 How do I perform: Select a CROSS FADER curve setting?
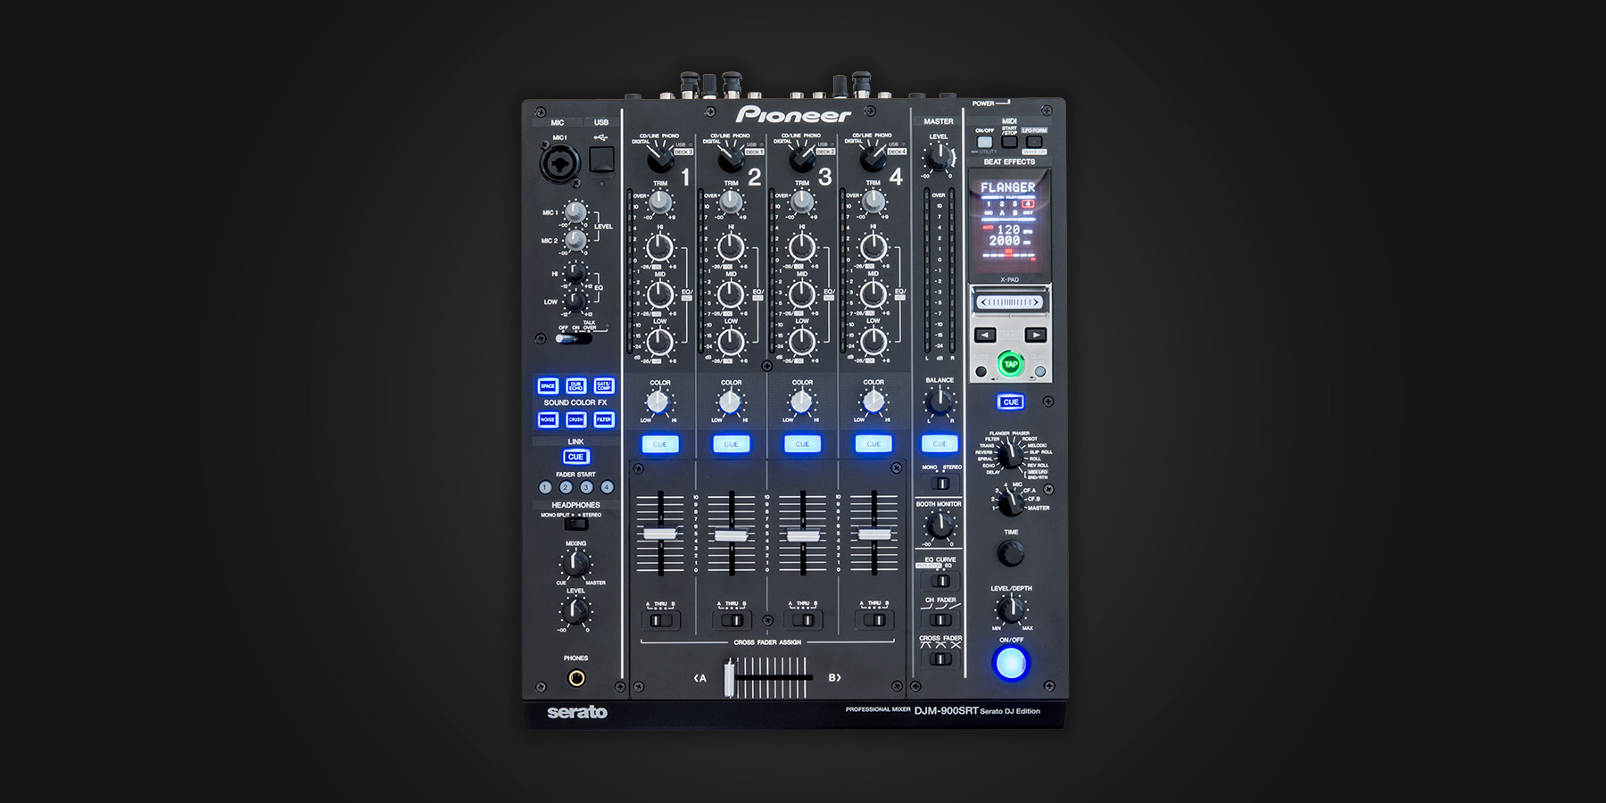pos(939,658)
